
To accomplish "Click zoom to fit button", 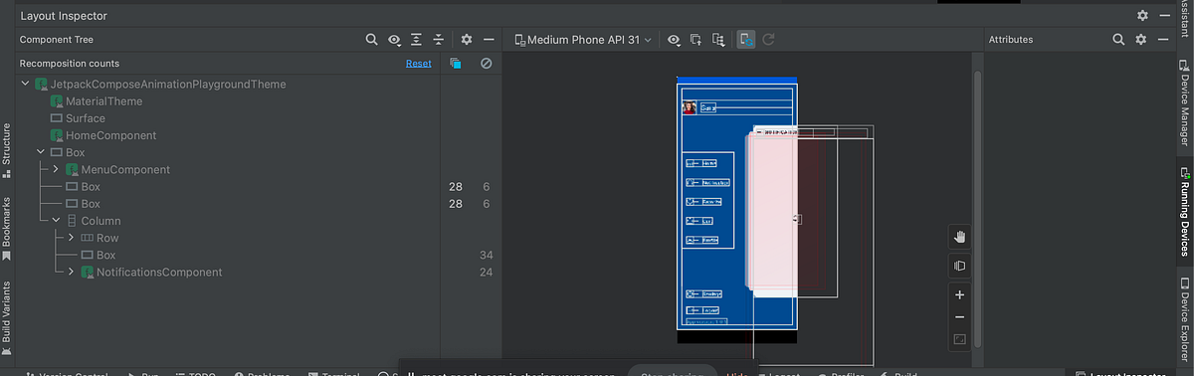I will pyautogui.click(x=959, y=339).
